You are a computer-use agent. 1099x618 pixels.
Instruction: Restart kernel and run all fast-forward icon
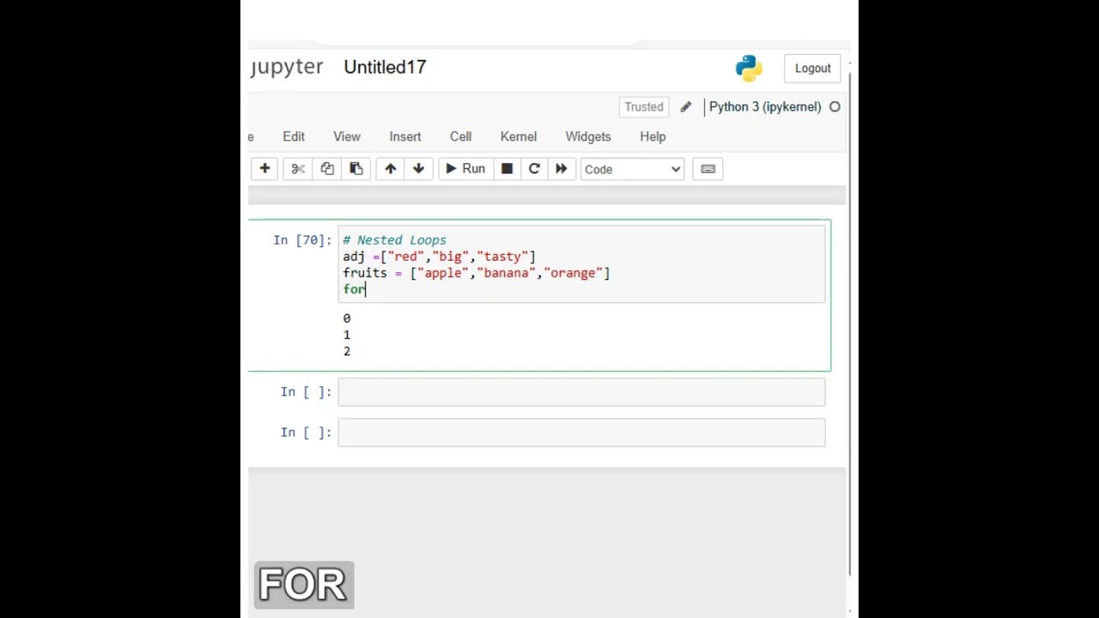tap(562, 169)
